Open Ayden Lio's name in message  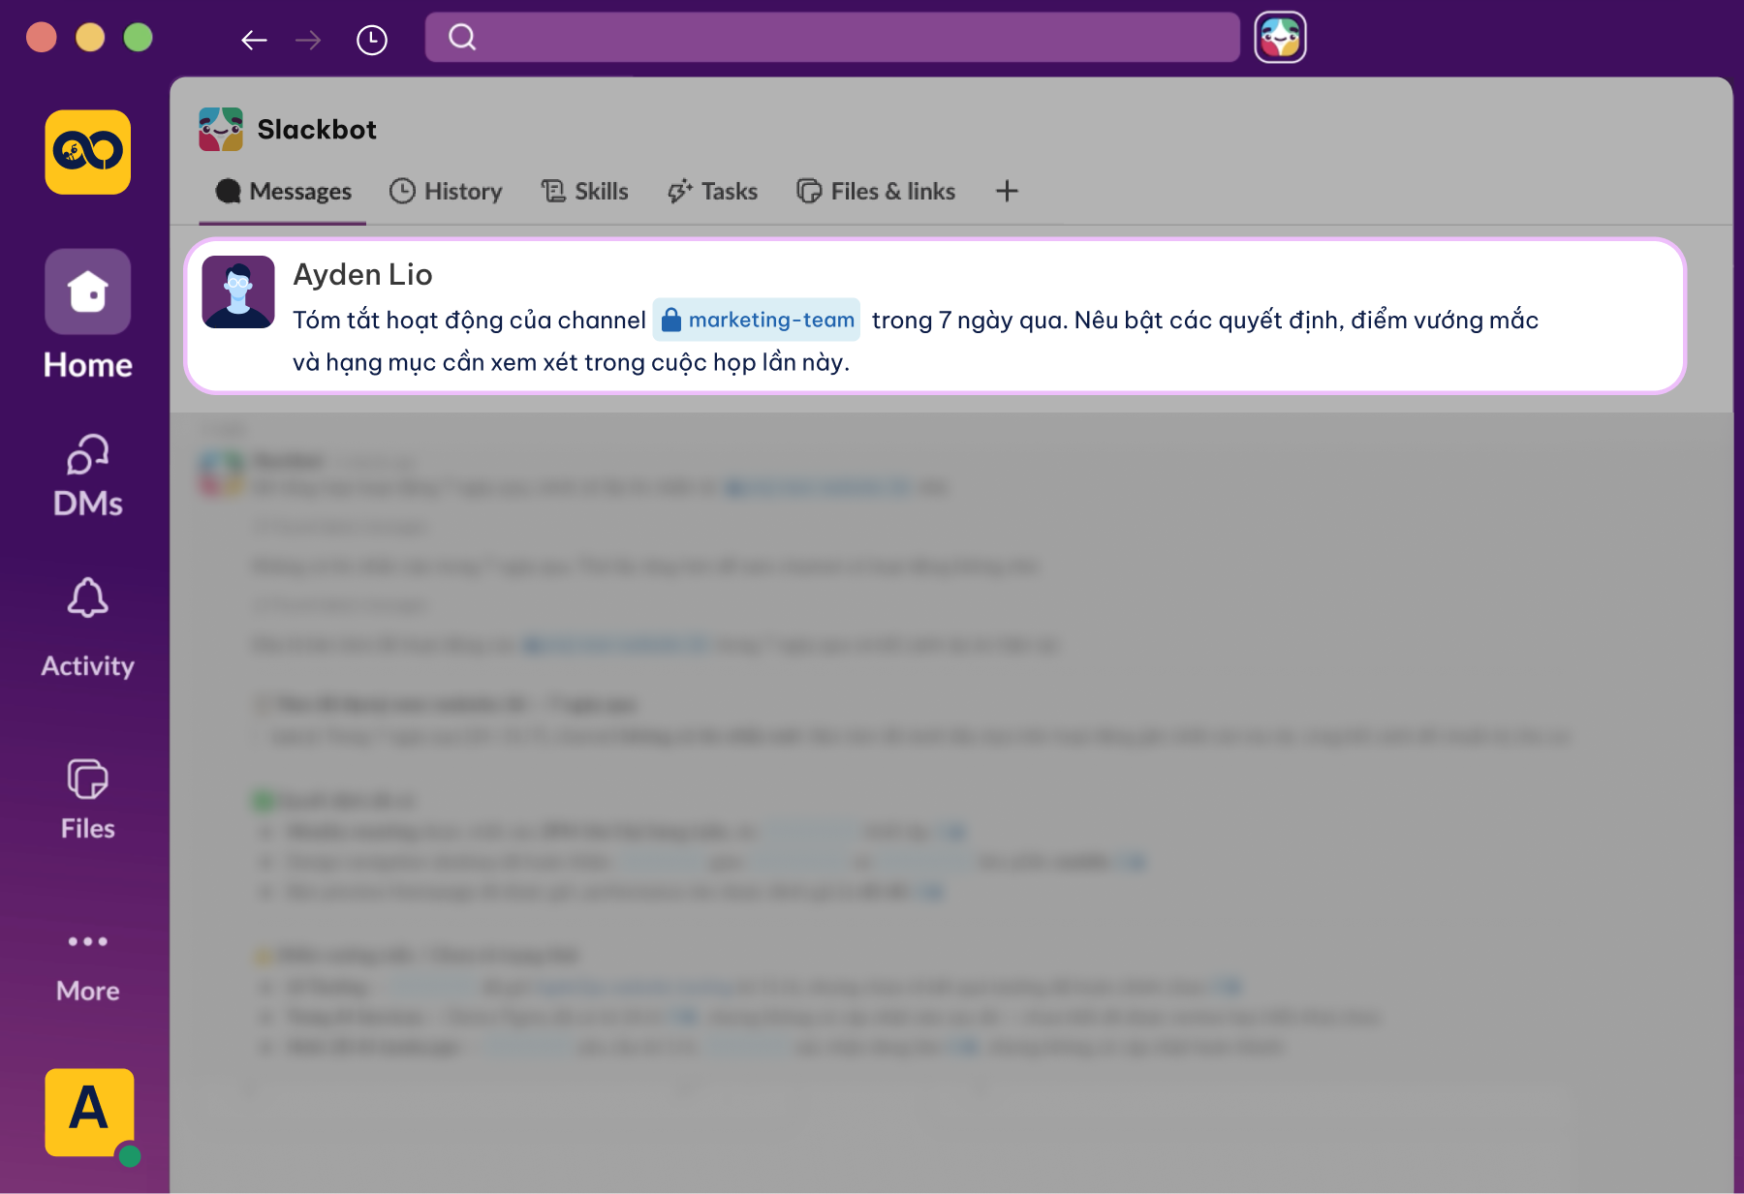pos(362,275)
